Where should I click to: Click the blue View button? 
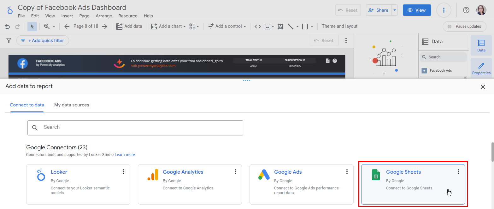point(416,10)
